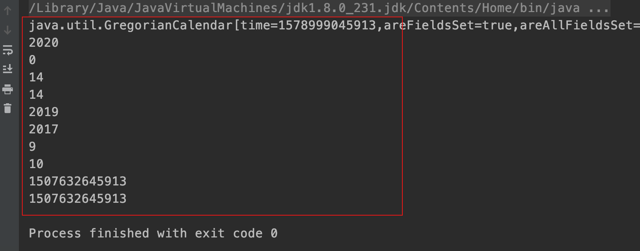The height and width of the screenshot is (251, 640).
Task: Click the up arrow to previous stack frame
Action: tap(8, 11)
